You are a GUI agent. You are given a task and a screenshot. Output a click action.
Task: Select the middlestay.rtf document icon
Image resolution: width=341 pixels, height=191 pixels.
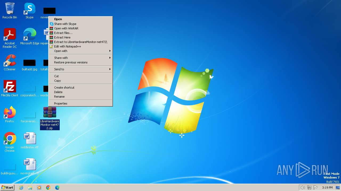pos(30,141)
